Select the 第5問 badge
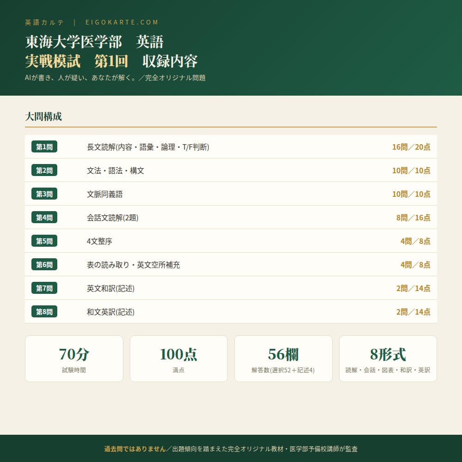462x462 pixels. click(x=44, y=241)
